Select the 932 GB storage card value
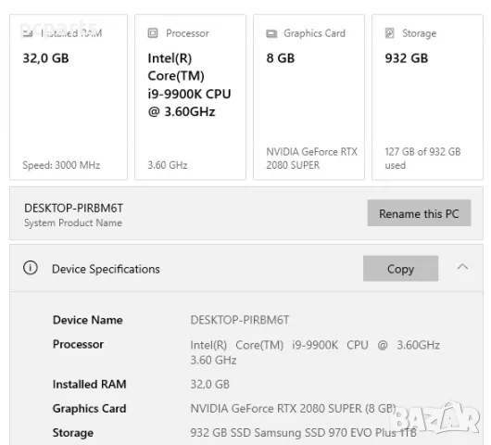The image size is (491, 445). 407,58
